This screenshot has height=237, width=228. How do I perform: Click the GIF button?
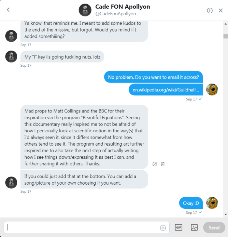coord(178,228)
